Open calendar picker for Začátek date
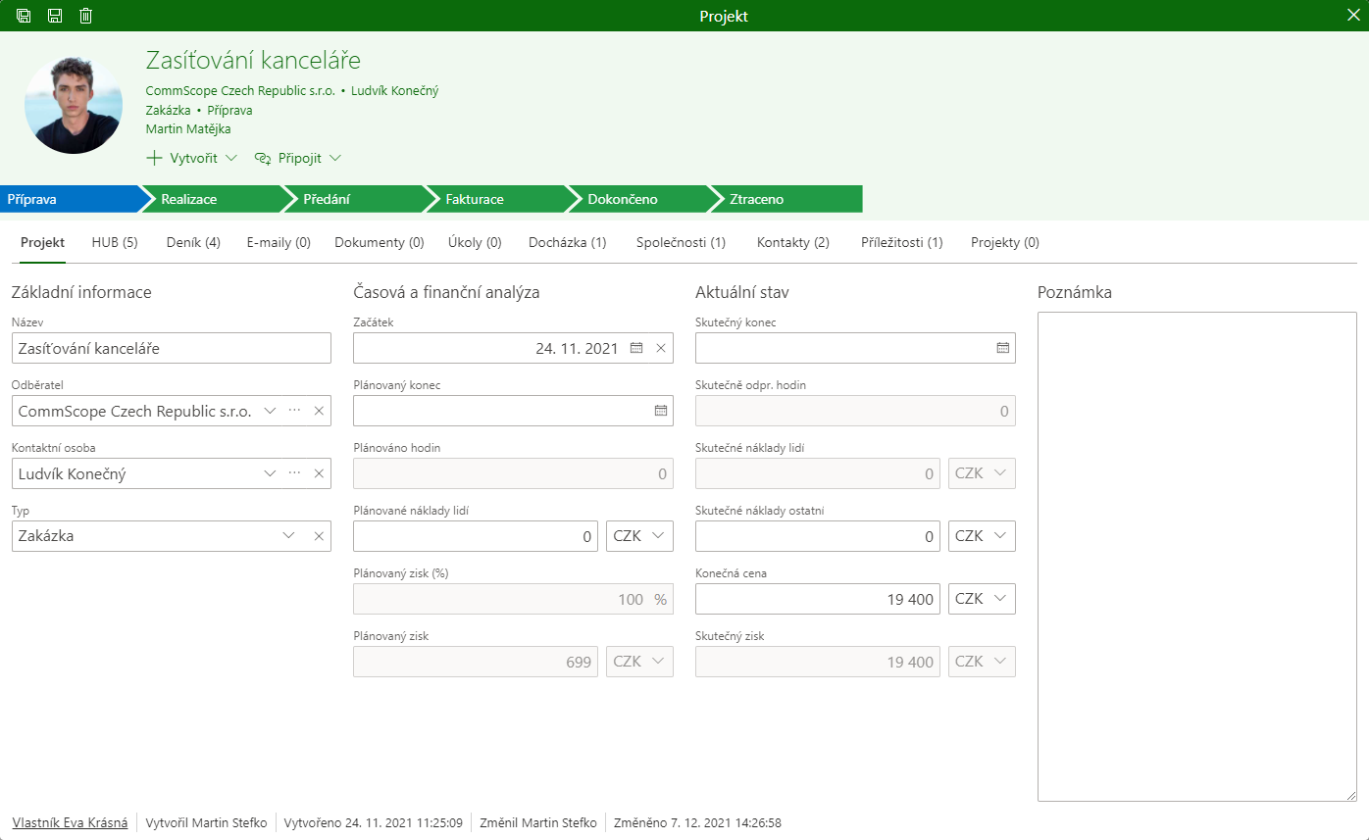 click(636, 348)
